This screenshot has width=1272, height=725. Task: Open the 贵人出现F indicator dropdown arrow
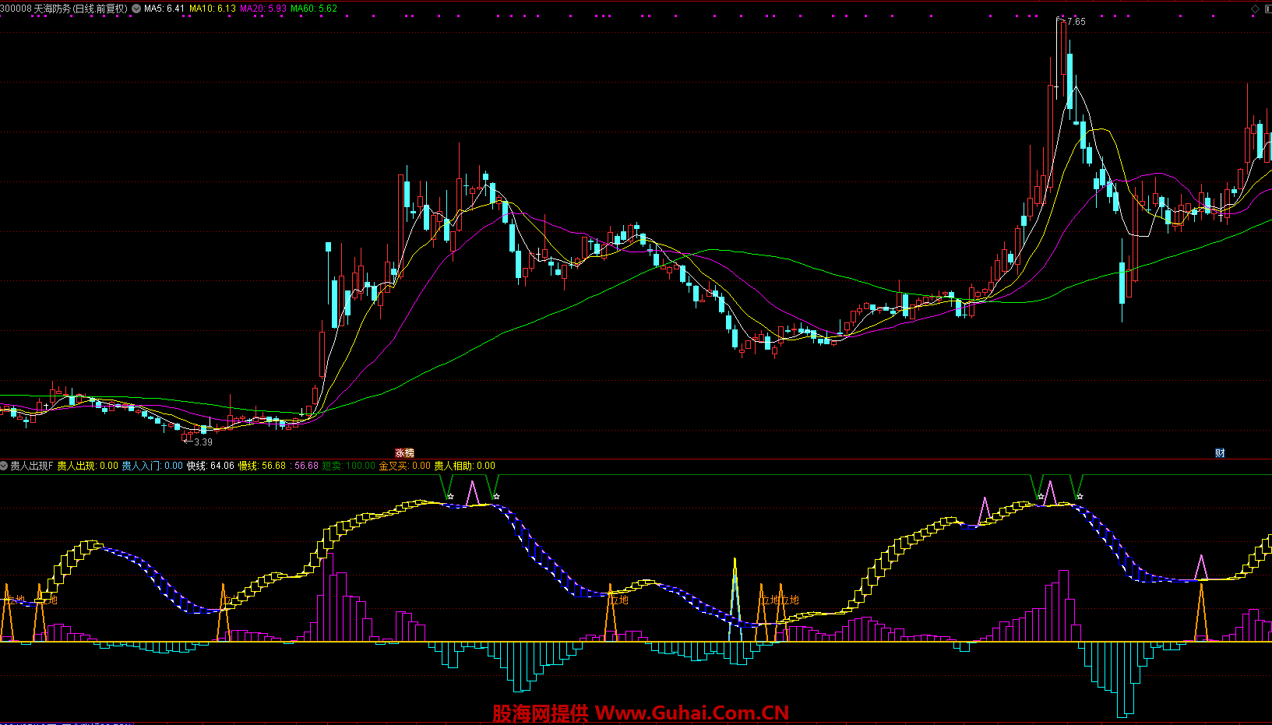coord(4,466)
